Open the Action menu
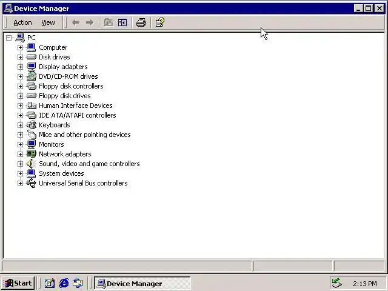 (22, 22)
